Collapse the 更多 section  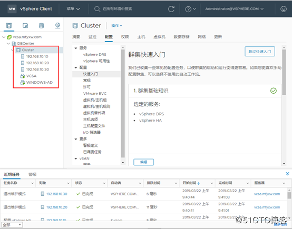(76, 139)
